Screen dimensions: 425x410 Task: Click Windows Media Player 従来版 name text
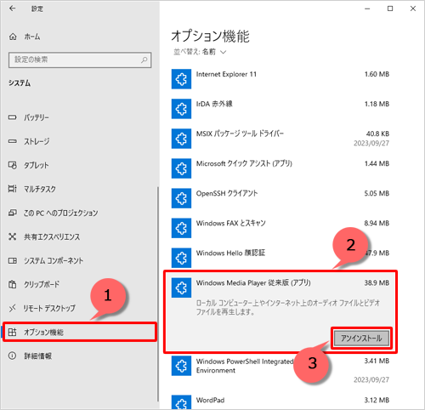point(253,282)
